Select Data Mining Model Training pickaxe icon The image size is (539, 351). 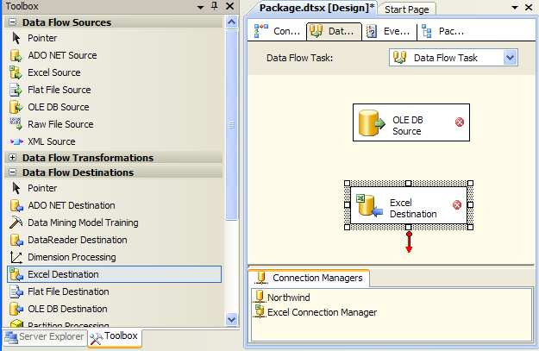tap(16, 223)
